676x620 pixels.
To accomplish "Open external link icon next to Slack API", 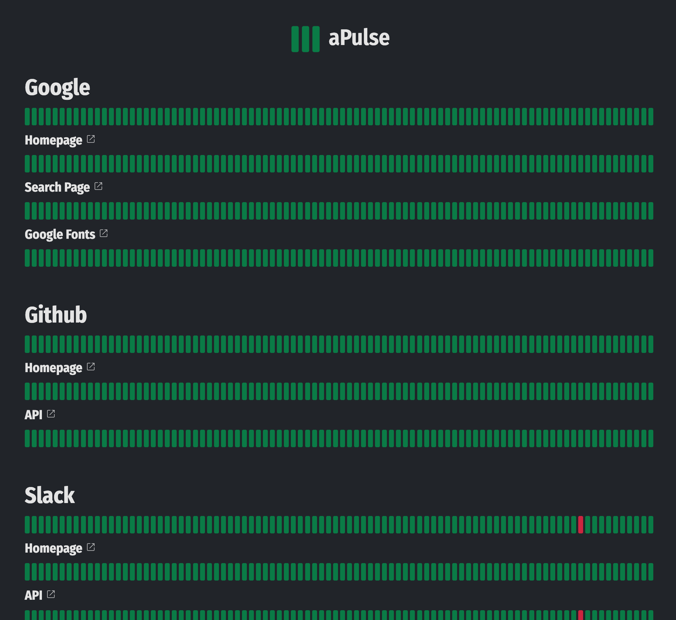I will coord(52,594).
